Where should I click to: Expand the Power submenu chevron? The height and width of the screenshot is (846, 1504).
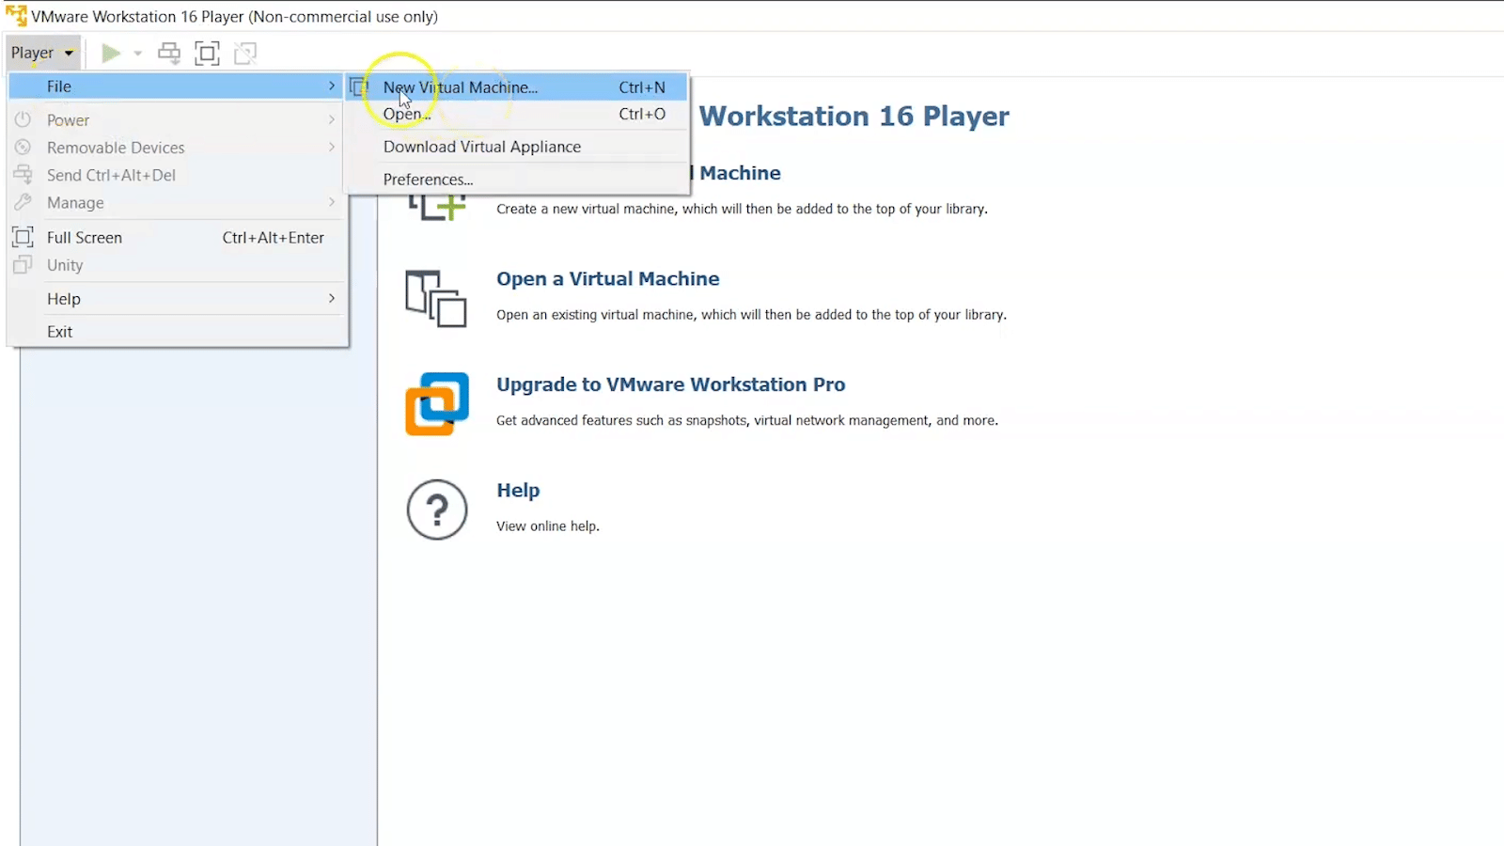pyautogui.click(x=332, y=119)
